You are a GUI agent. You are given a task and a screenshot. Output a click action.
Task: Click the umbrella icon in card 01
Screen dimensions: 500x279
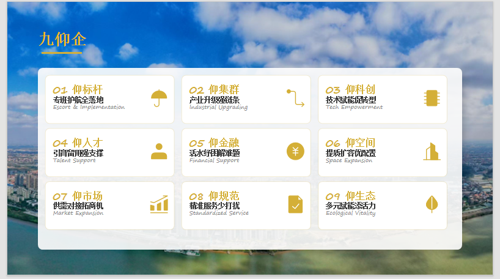(159, 98)
